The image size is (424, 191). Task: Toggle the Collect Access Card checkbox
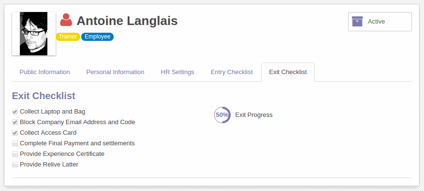pos(15,133)
